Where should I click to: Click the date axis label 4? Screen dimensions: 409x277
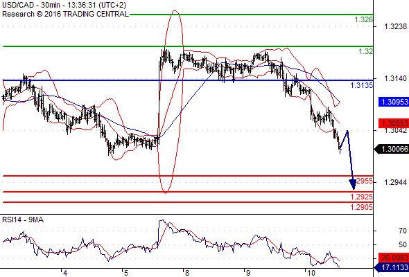coord(65,274)
